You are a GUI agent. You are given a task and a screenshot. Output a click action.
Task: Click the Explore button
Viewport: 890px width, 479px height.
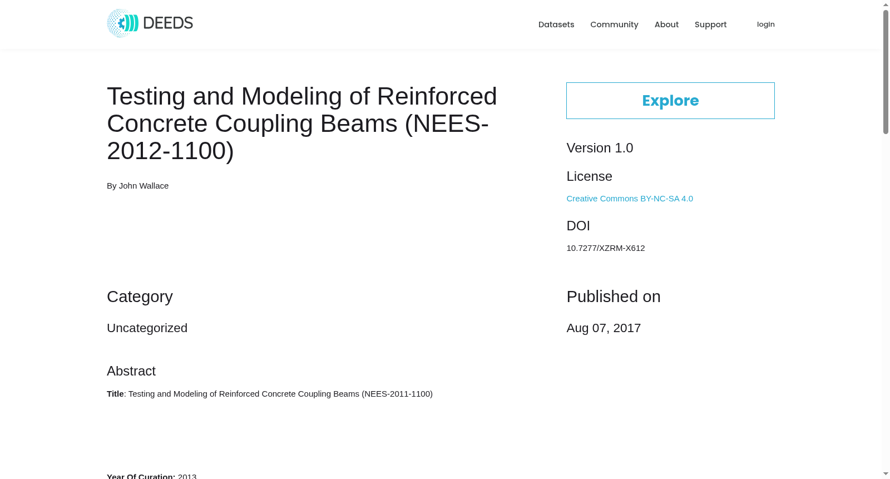(x=670, y=101)
